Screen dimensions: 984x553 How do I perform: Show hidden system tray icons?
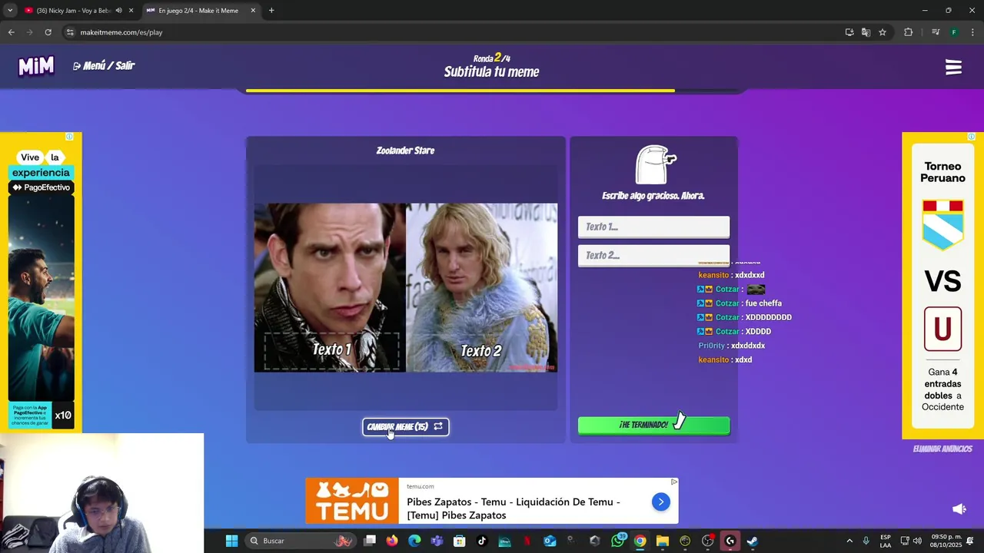point(849,541)
